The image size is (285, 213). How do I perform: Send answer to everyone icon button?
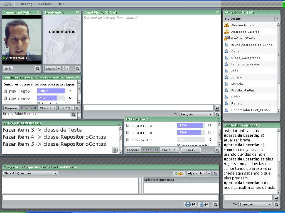click(190, 204)
